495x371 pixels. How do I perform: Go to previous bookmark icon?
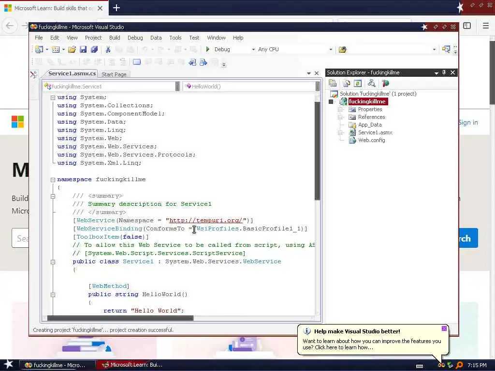[x=192, y=62]
